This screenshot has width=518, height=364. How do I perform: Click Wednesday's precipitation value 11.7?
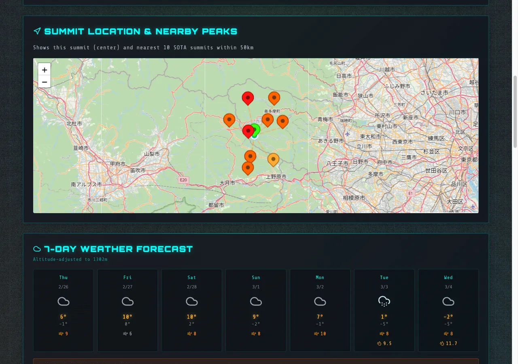pos(448,343)
